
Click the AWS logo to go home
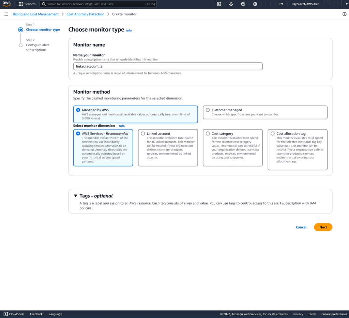point(7,4)
